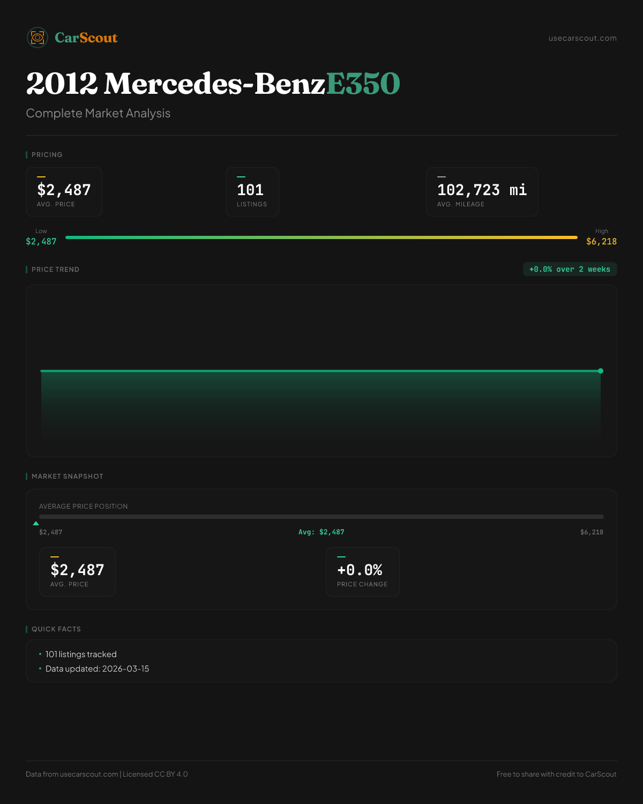
Task: Click the low-to-high price range gradient bar
Action: (322, 237)
